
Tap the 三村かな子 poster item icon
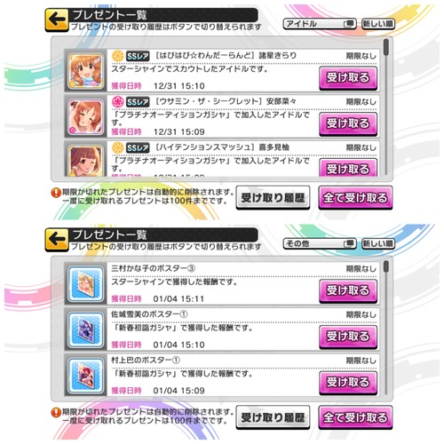(85, 283)
